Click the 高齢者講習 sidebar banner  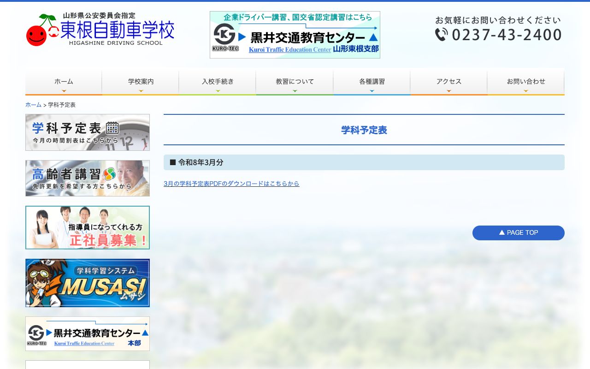[x=88, y=178]
